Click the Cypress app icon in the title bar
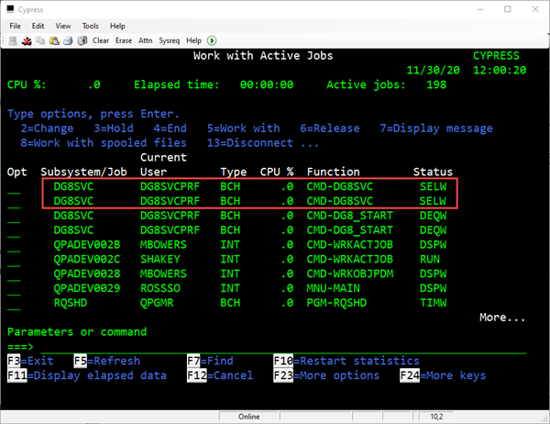Image resolution: width=550 pixels, height=424 pixels. (11, 8)
